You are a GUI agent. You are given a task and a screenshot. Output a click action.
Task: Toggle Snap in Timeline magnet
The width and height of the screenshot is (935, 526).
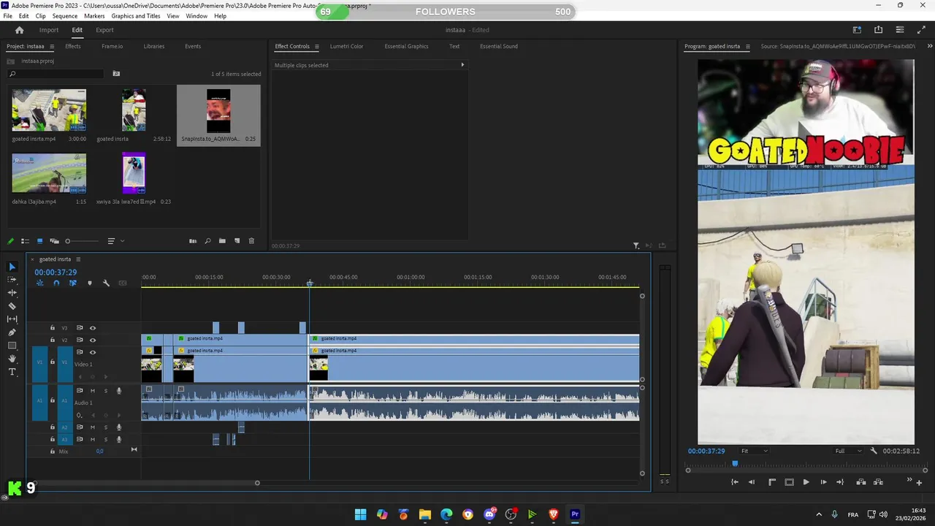tap(56, 283)
